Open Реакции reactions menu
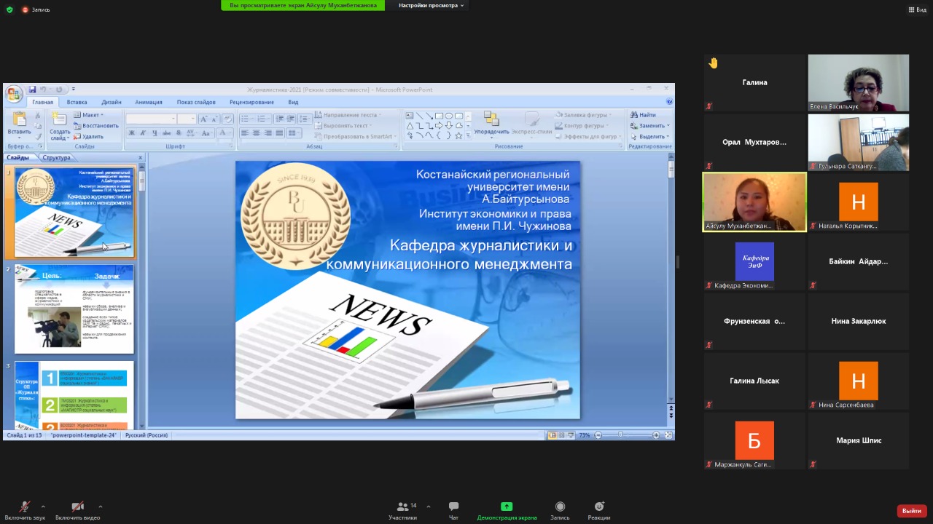This screenshot has height=524, width=933. pos(598,510)
